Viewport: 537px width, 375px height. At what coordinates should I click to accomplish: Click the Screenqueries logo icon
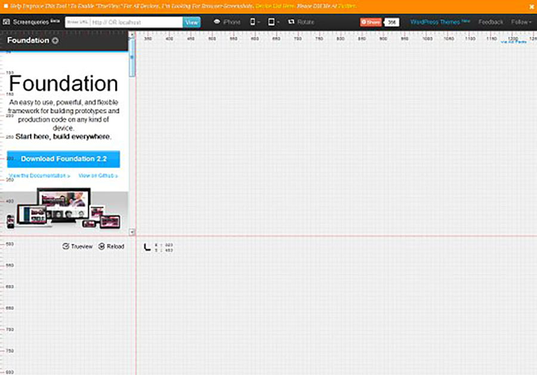coord(6,22)
